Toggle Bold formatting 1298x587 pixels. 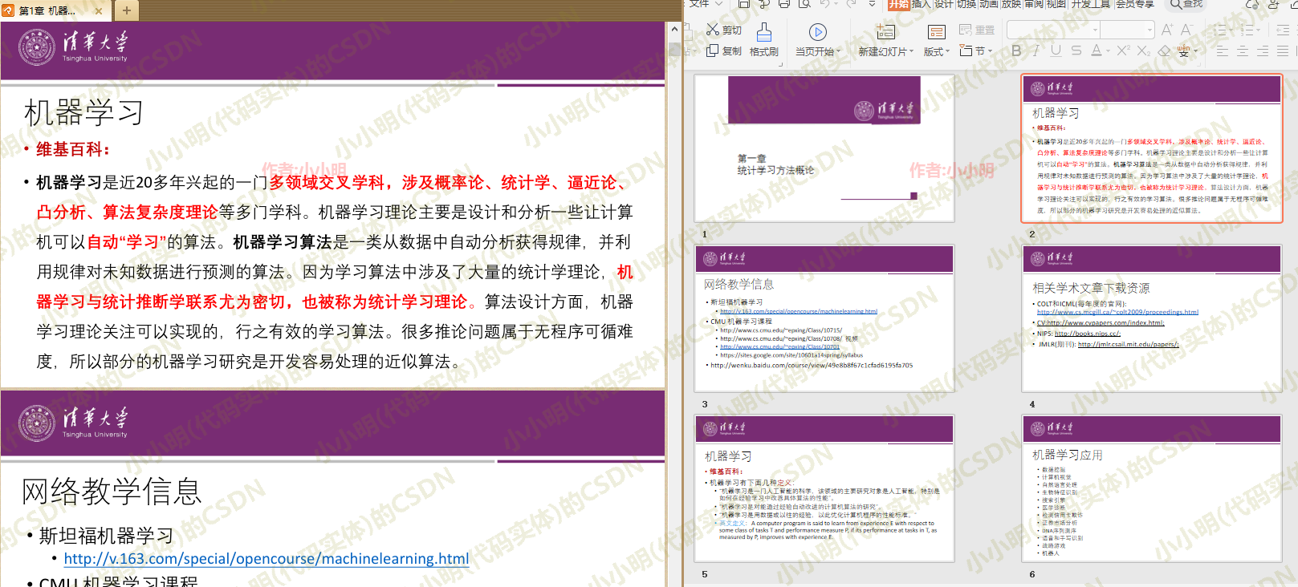coord(1016,51)
